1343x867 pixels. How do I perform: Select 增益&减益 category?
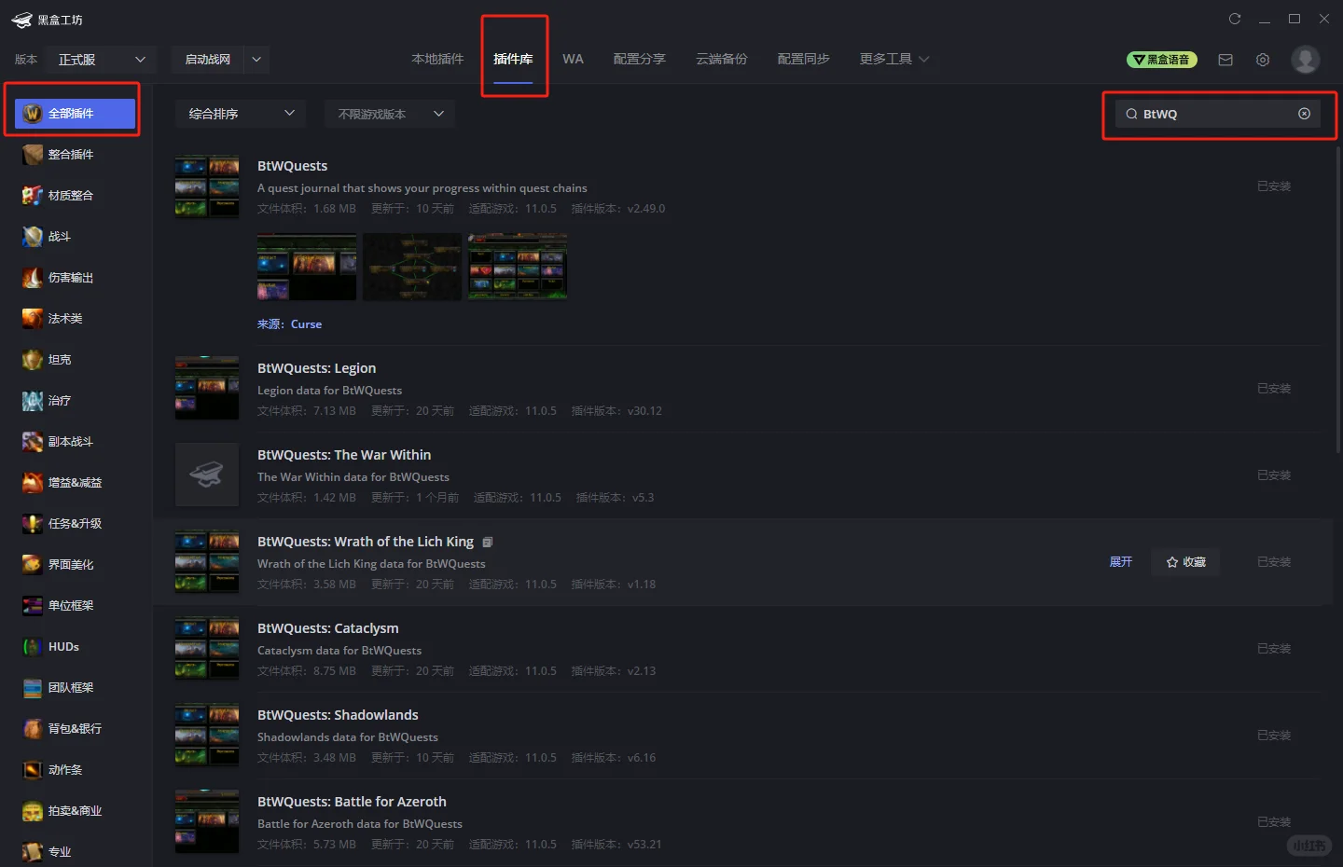(76, 483)
